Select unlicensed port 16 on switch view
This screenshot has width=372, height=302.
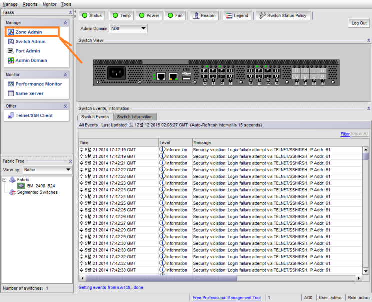pos(296,71)
